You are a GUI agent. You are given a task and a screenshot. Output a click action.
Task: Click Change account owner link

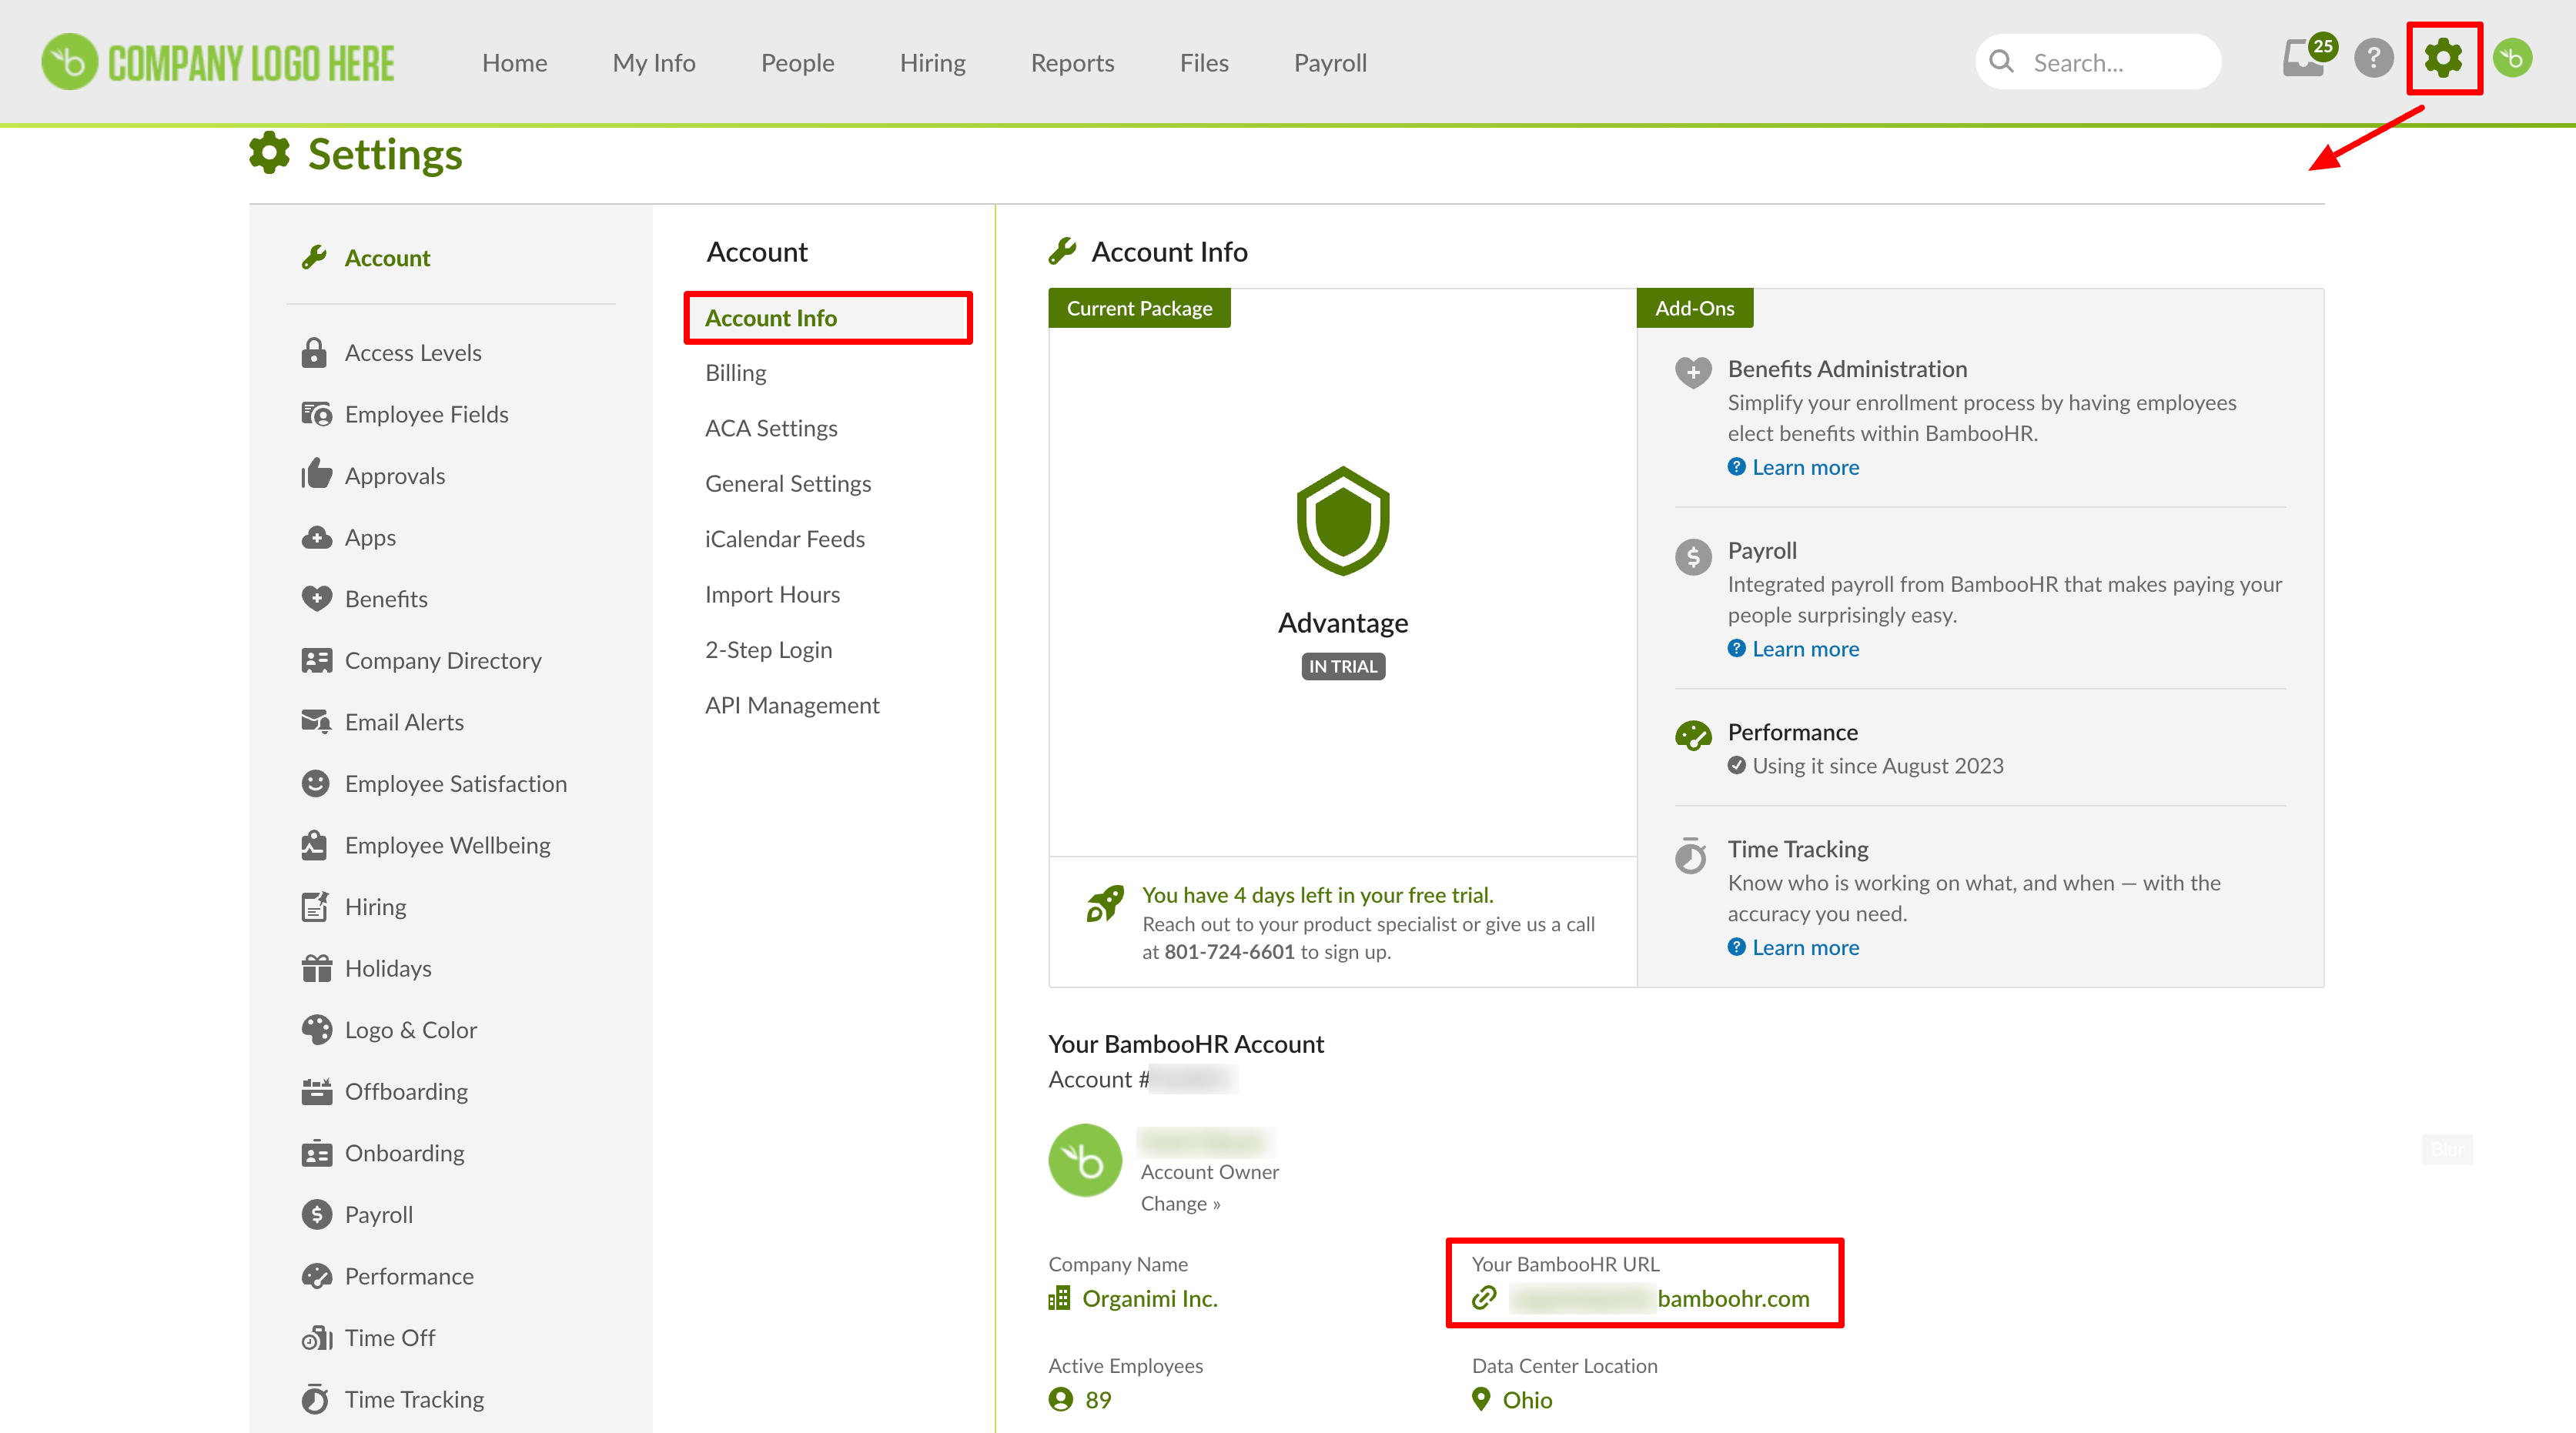[x=1180, y=1203]
